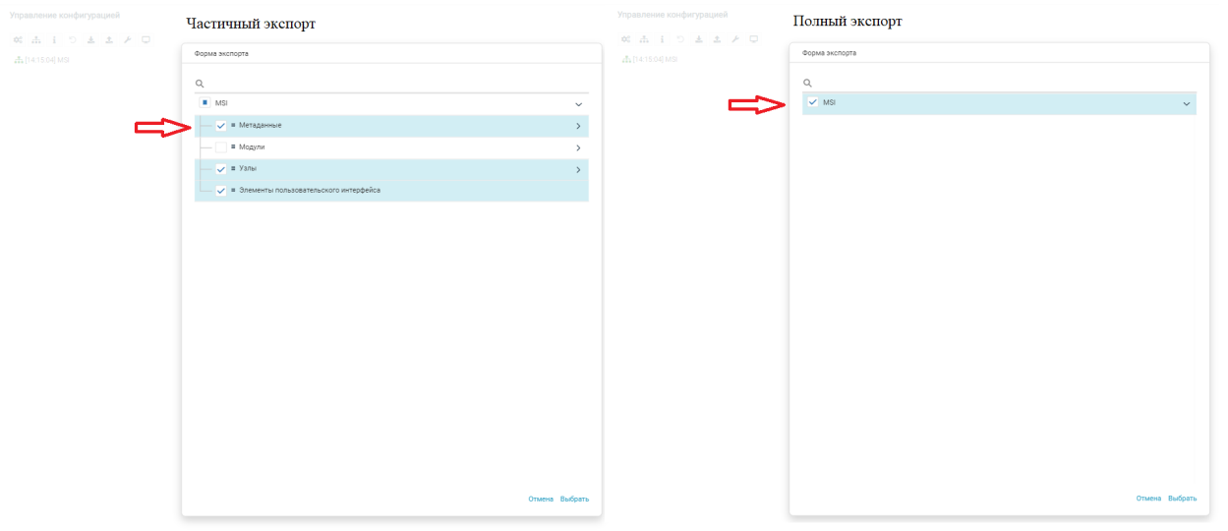
Task: Click Отмена in the Полный экспорт dialog
Action: coord(1148,499)
